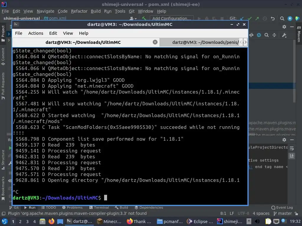Open Project tool window tab
302x226 pixels.
(x=3, y=34)
